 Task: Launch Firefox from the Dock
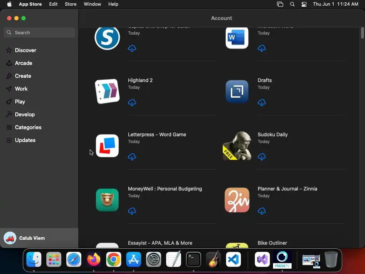pos(94,259)
